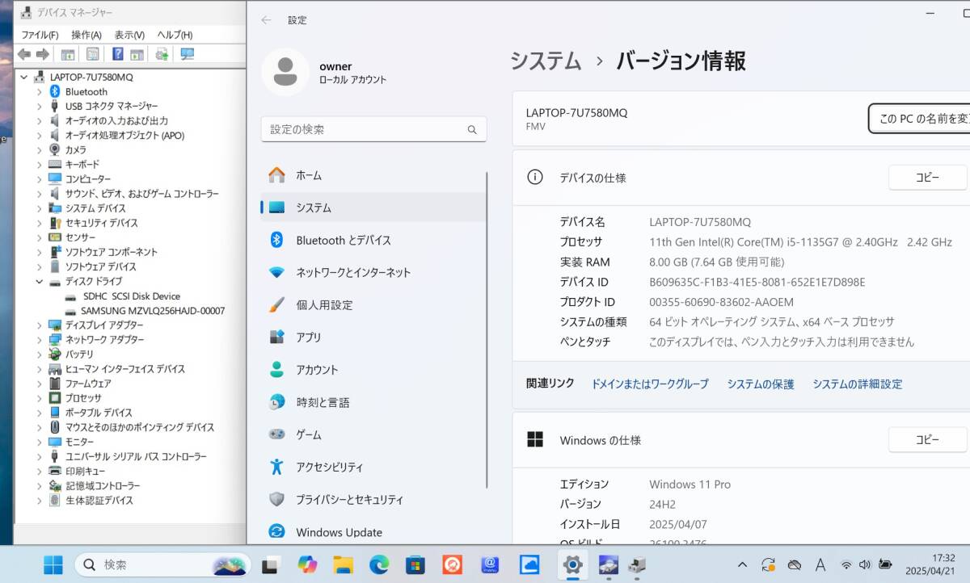Click the back arrow in Device Manager toolbar
Image resolution: width=970 pixels, height=583 pixels.
pos(24,54)
